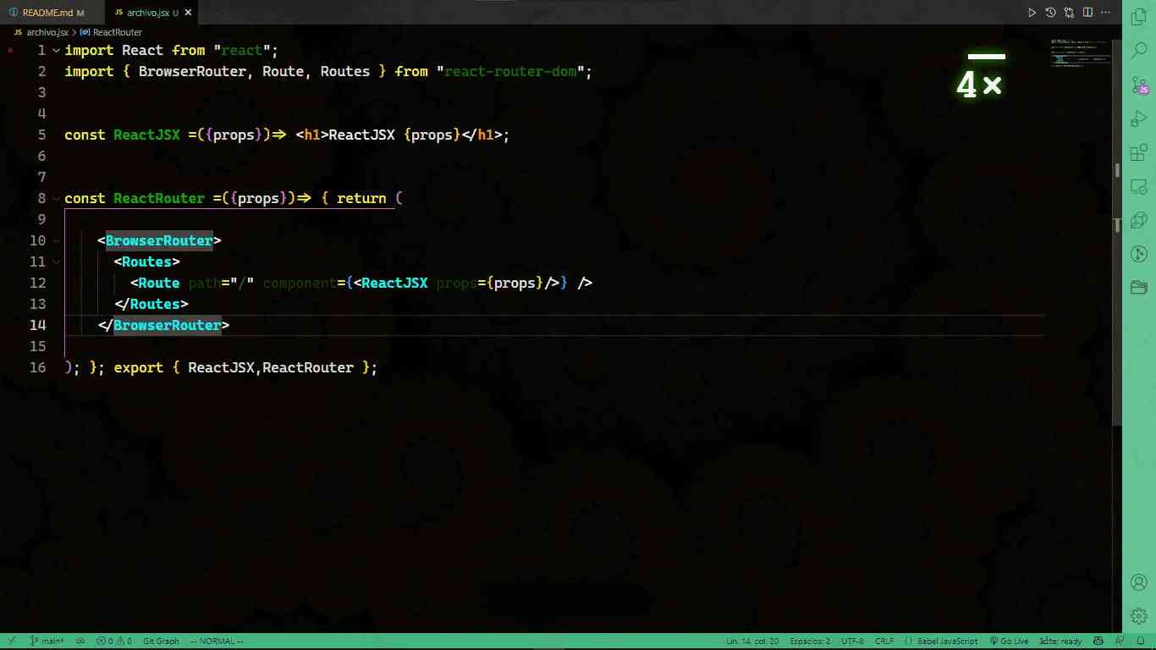Image resolution: width=1156 pixels, height=650 pixels.
Task: Open the Remote Explorer view
Action: [x=1139, y=186]
